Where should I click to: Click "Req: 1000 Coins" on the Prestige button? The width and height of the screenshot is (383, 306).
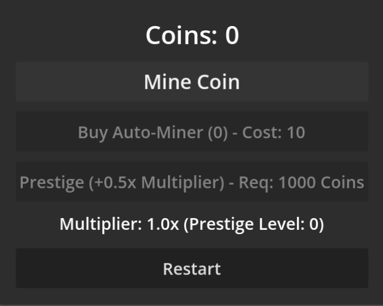[x=301, y=183]
